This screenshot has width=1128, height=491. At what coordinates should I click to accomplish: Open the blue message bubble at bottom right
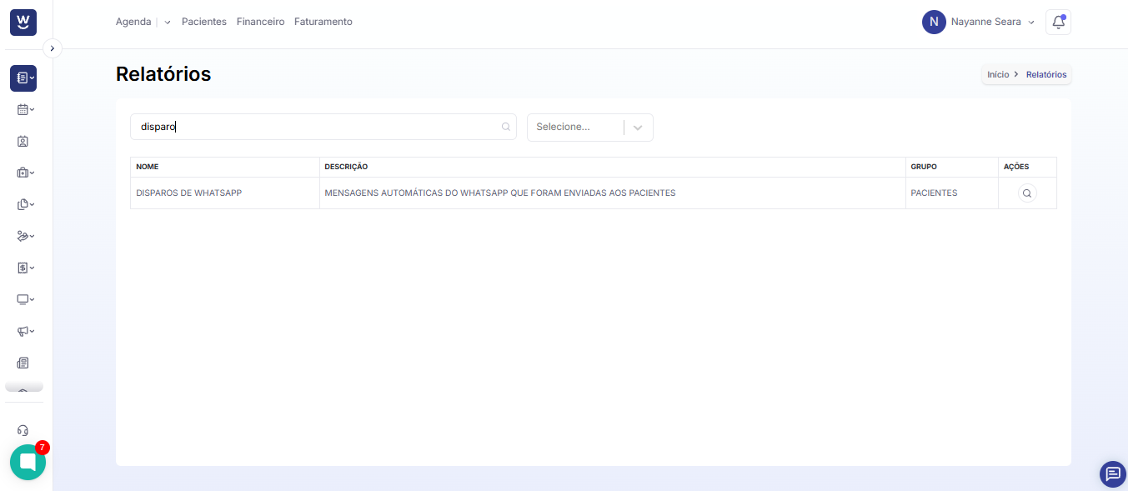tap(1113, 474)
